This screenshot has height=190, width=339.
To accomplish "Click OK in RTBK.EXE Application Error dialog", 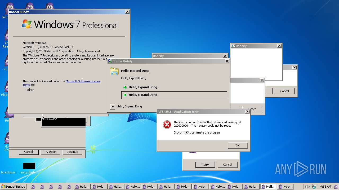I will coord(238,145).
